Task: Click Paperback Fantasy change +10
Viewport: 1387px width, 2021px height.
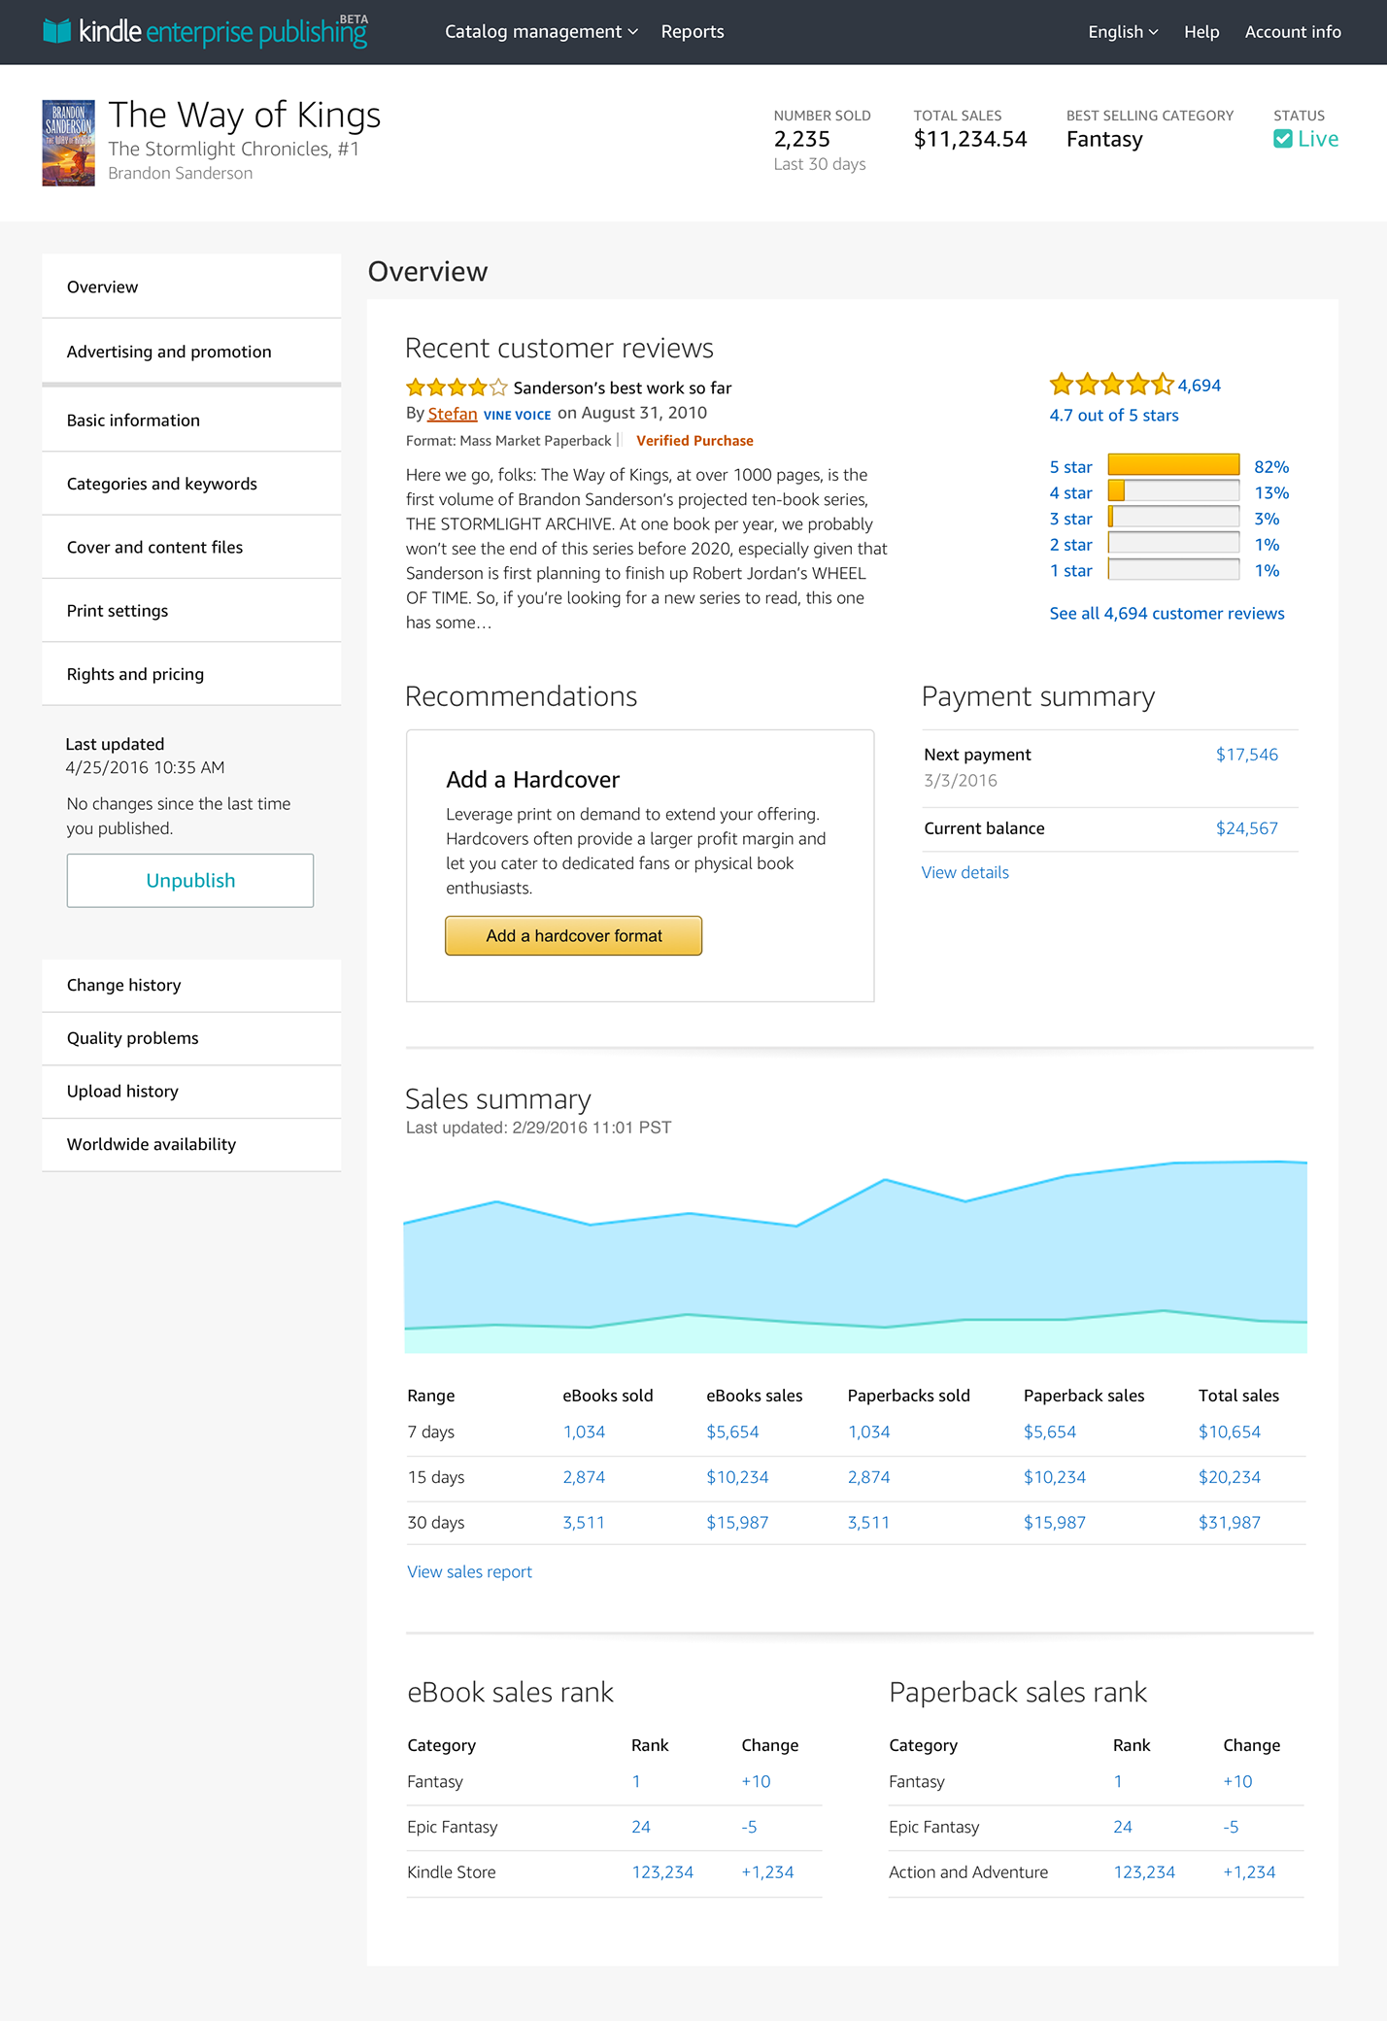Action: coord(1237,1781)
